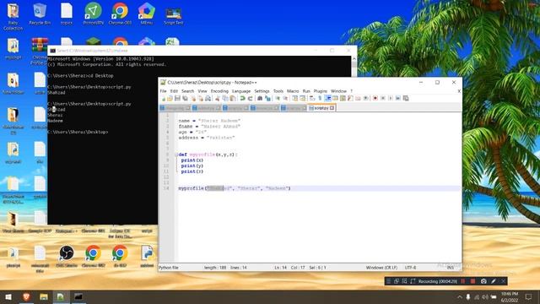This screenshot has height=304, width=540.
Task: Undo the last edit via green arrow icon
Action: [x=242, y=98]
